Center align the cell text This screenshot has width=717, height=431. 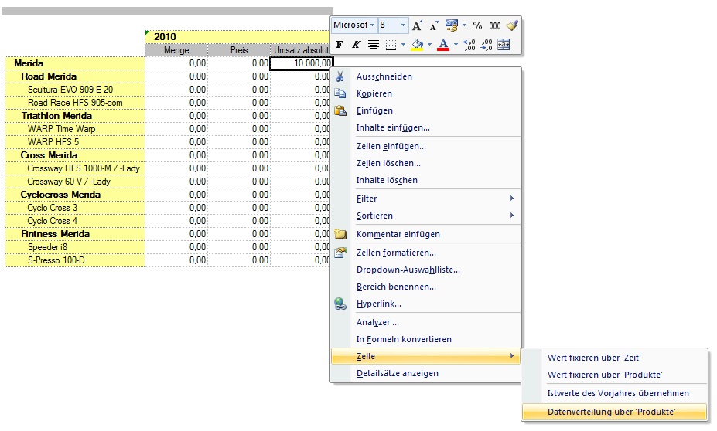tap(373, 44)
